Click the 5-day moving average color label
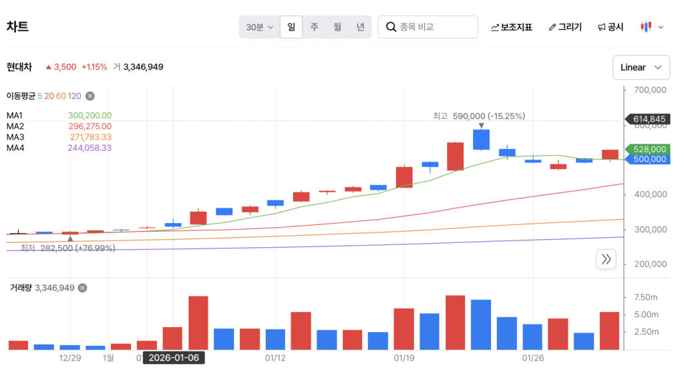This screenshot has width=684, height=380. 39,96
